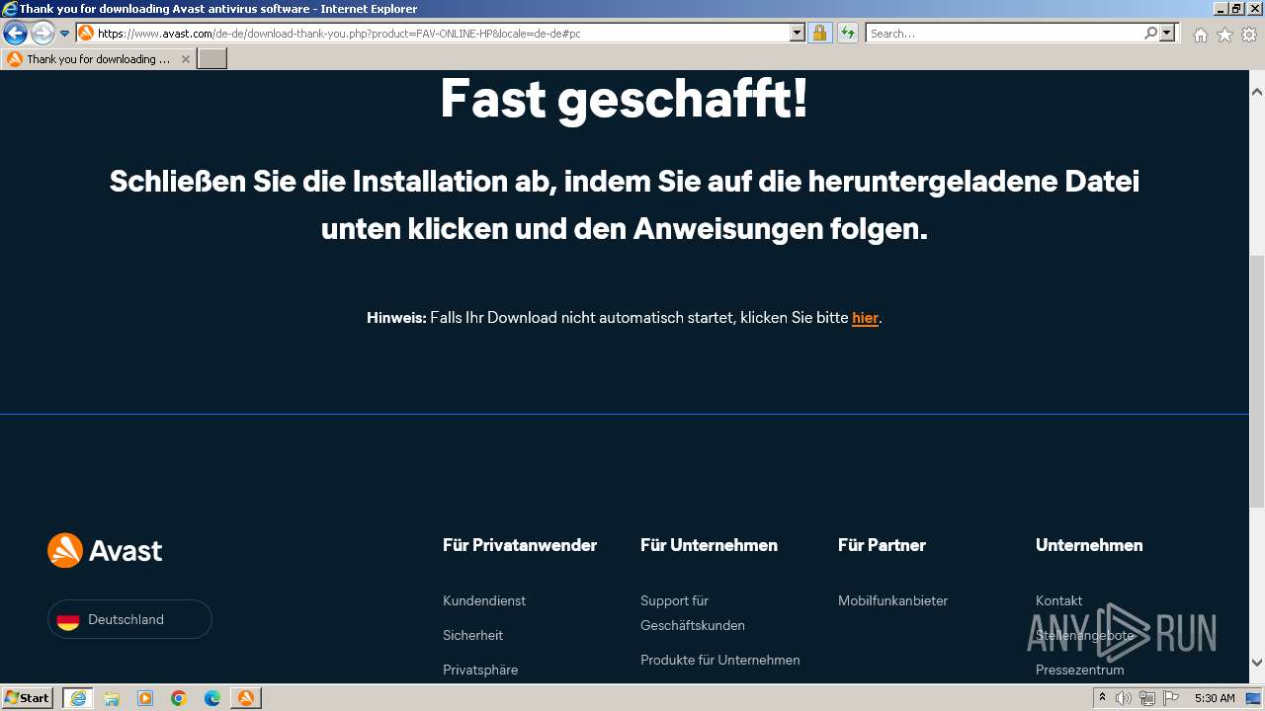Click the page scrollbar down arrow
Image resolution: width=1265 pixels, height=711 pixels.
point(1257,663)
